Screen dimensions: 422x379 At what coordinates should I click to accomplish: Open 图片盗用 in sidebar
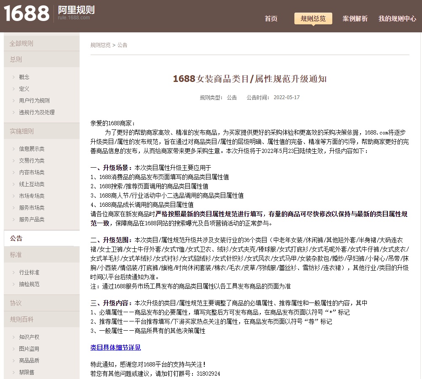tap(29, 349)
